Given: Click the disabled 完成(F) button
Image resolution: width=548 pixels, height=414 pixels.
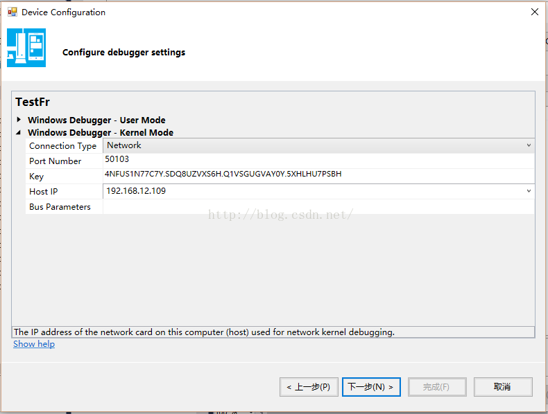Looking at the screenshot, I should pyautogui.click(x=437, y=387).
